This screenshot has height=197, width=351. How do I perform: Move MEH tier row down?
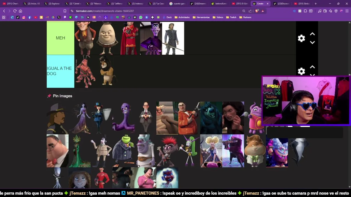[x=312, y=42]
